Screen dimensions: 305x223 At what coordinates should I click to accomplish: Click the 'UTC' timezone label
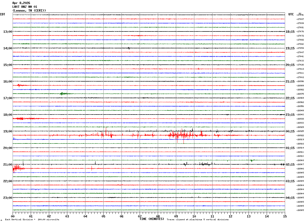[291, 14]
